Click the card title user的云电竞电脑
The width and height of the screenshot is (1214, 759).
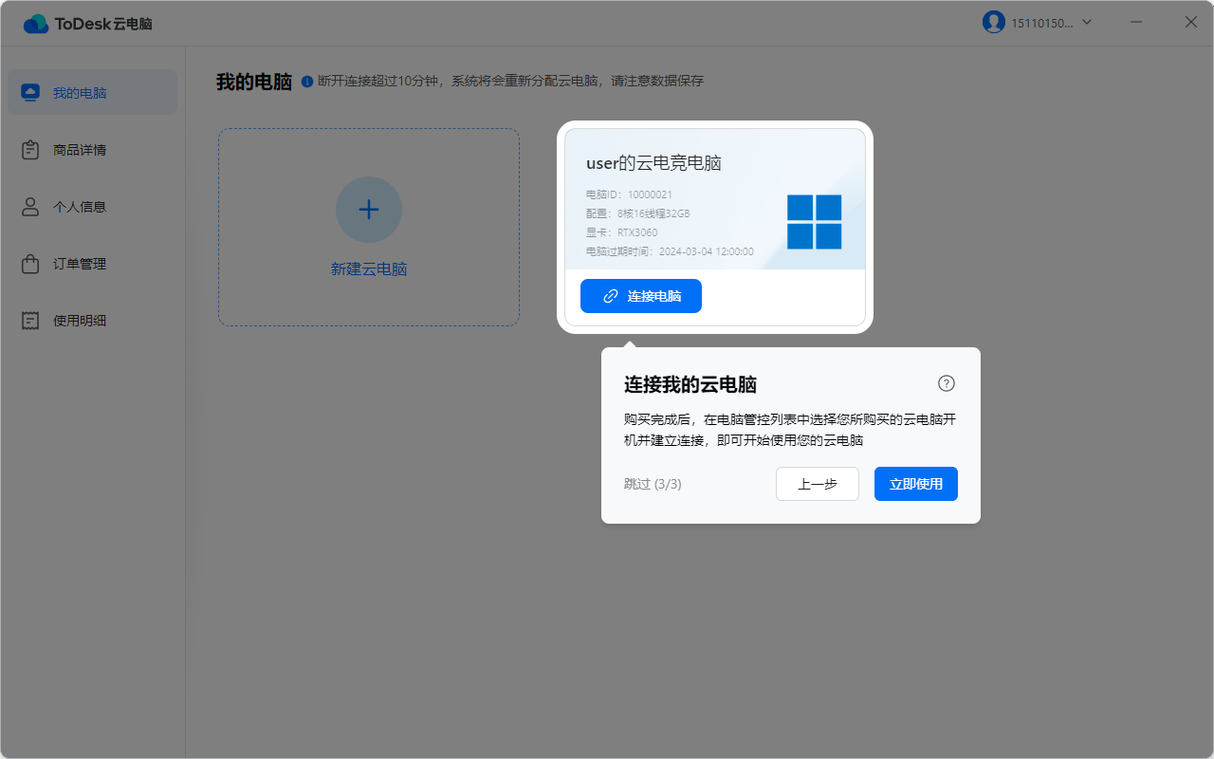coord(653,163)
